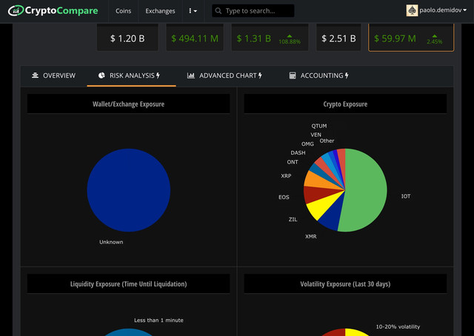Click the user avatar icon
Viewport: 474px width, 336px height.
[412, 10]
